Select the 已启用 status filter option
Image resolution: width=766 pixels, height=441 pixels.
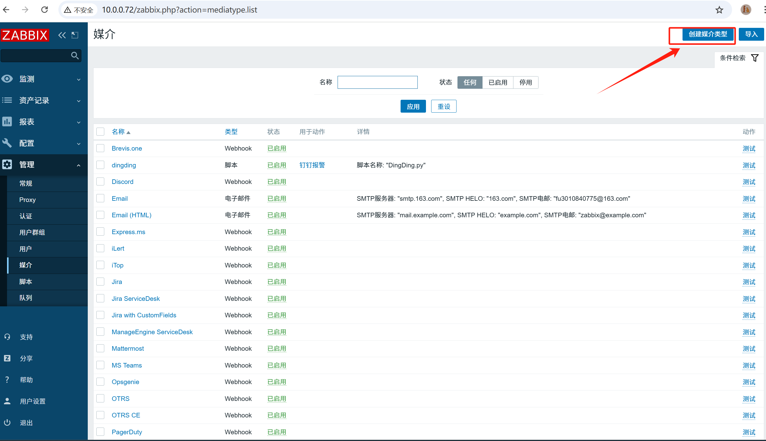coord(498,82)
